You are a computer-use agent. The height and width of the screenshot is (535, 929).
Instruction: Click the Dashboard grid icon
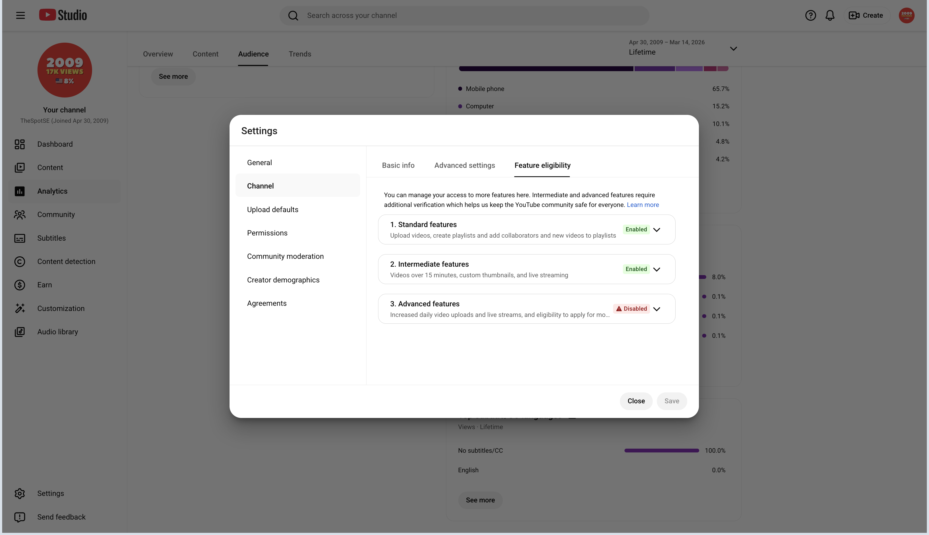[20, 144]
